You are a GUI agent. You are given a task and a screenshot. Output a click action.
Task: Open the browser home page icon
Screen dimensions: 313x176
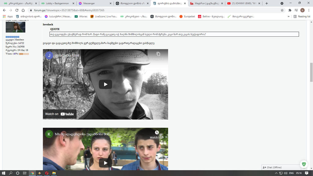coord(23,10)
